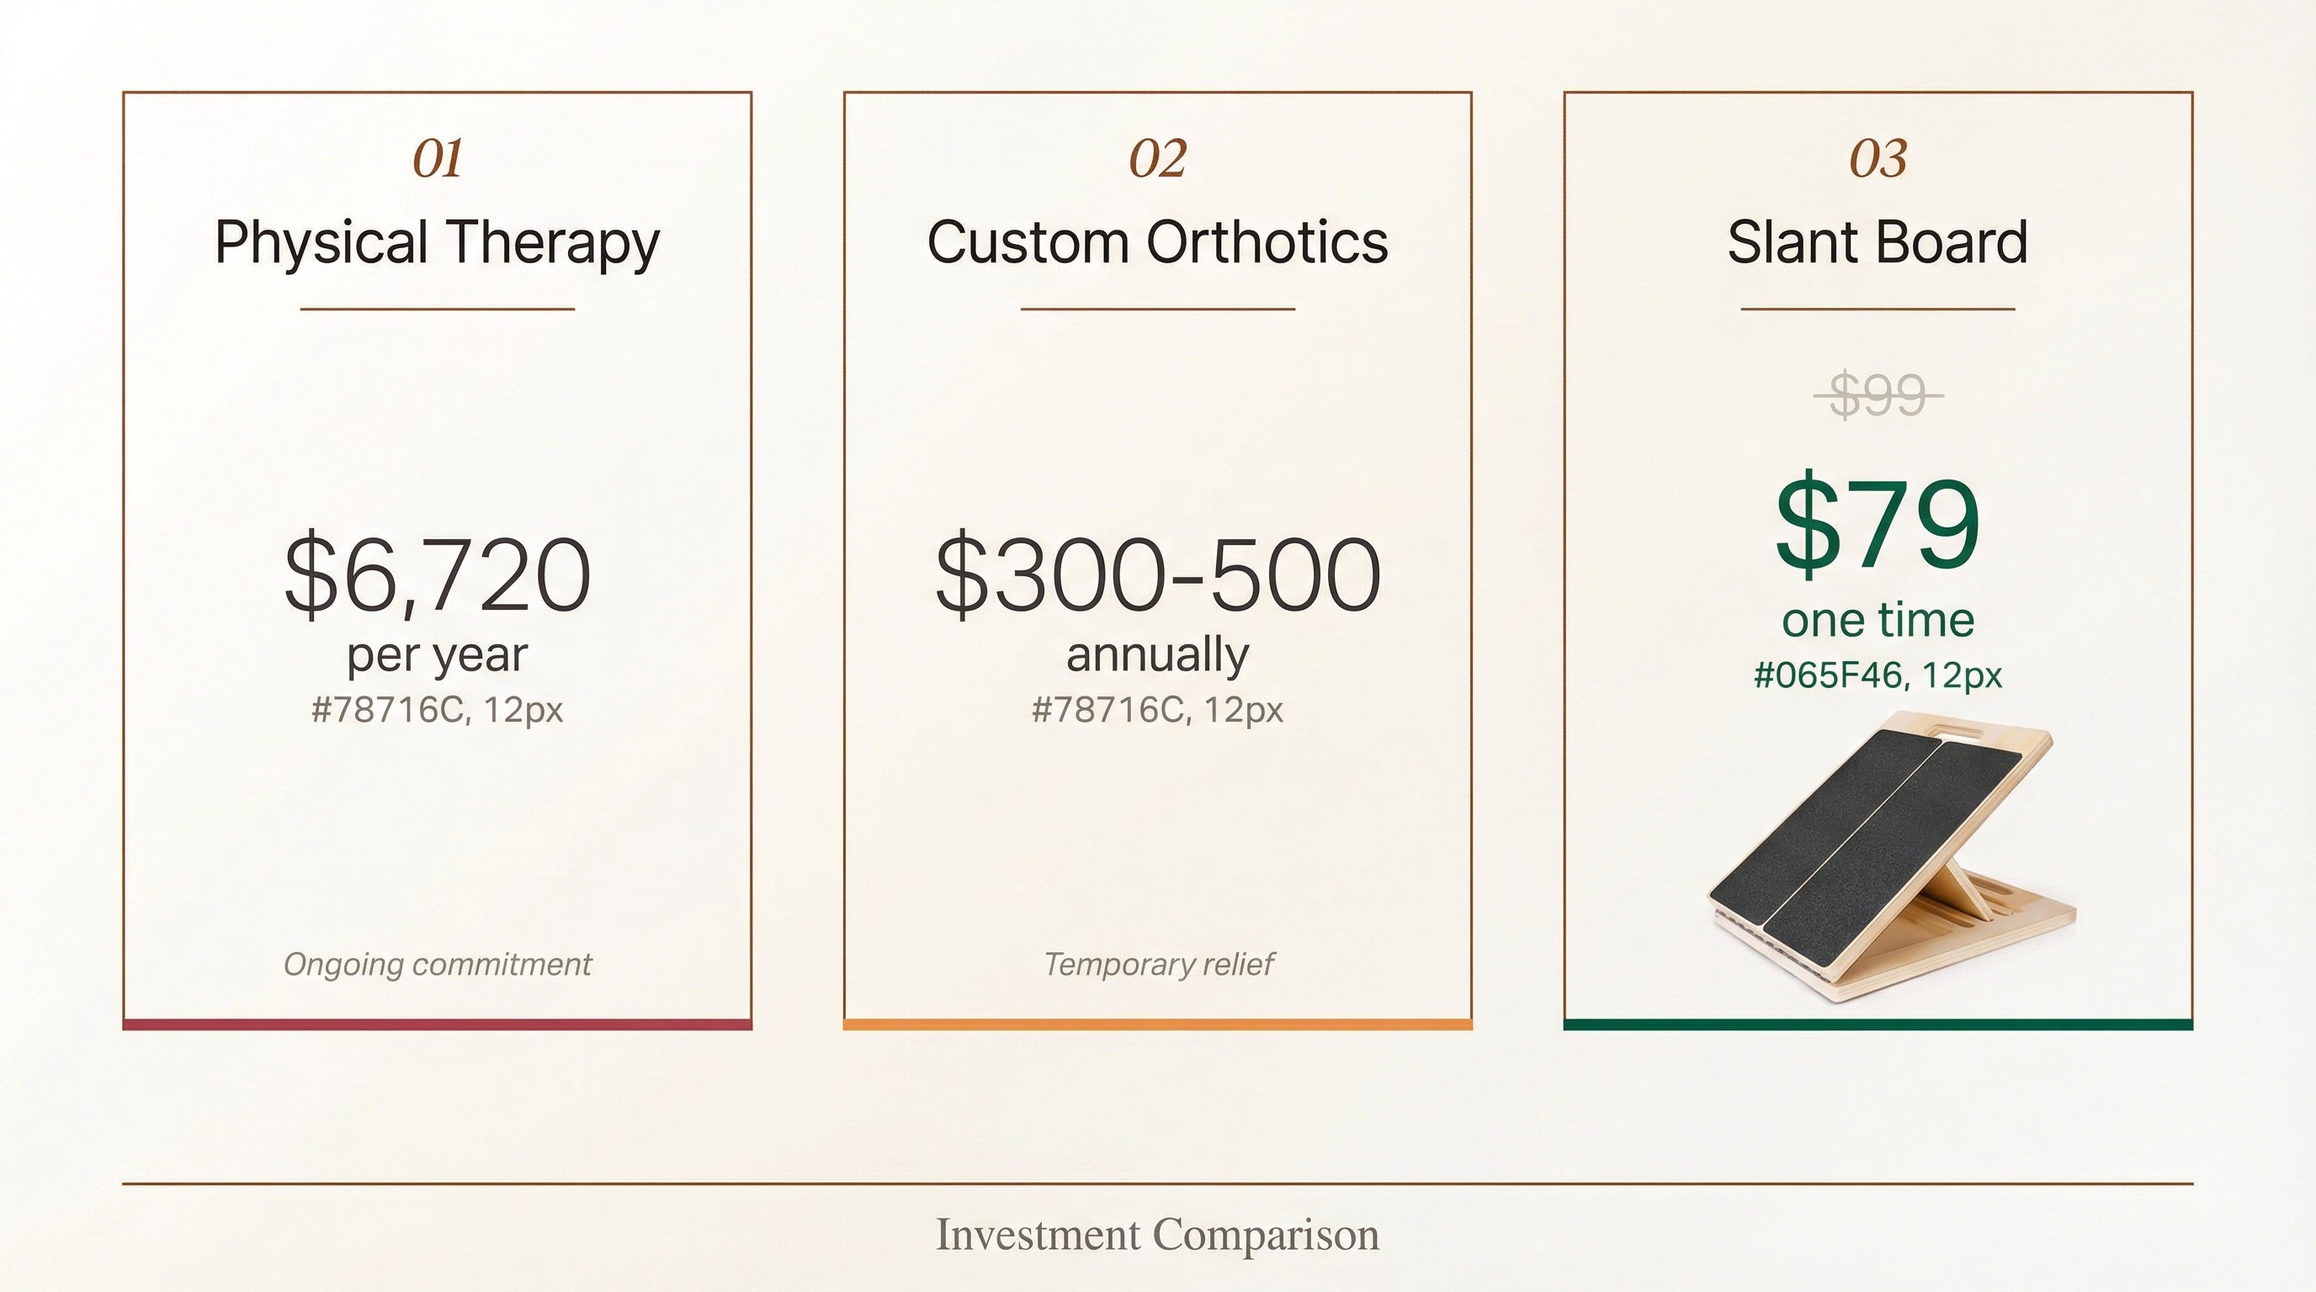Click the "annually" label
The width and height of the screenshot is (2316, 1292).
click(x=1157, y=654)
